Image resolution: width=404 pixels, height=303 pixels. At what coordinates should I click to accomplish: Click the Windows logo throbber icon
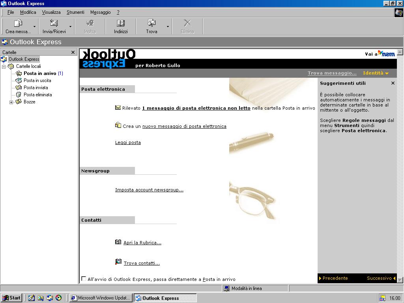coord(399,12)
